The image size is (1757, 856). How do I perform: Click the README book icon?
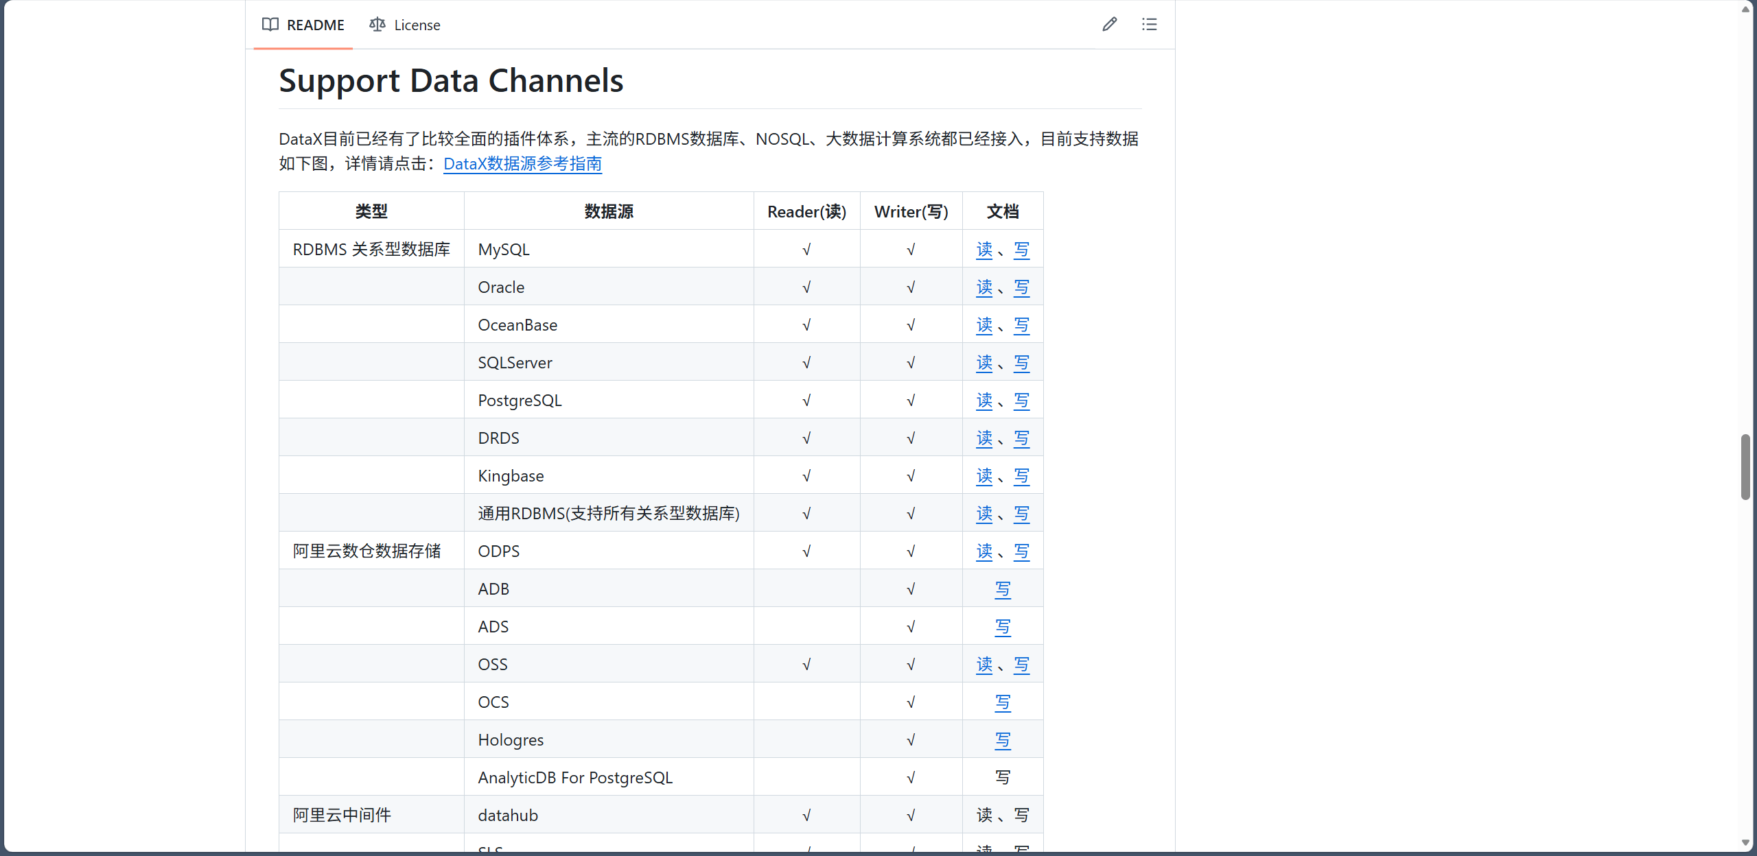[x=270, y=25]
